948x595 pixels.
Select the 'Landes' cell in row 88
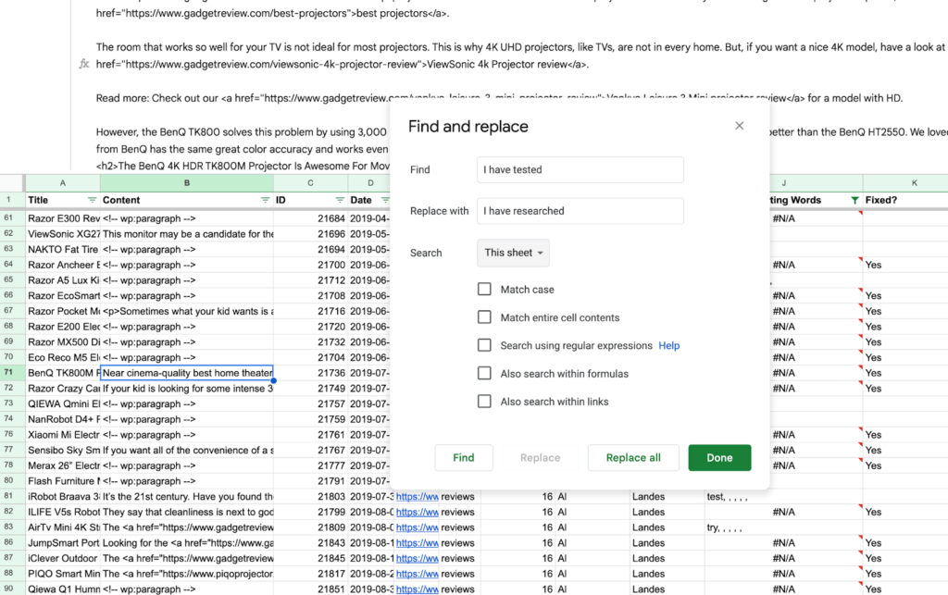[667, 574]
